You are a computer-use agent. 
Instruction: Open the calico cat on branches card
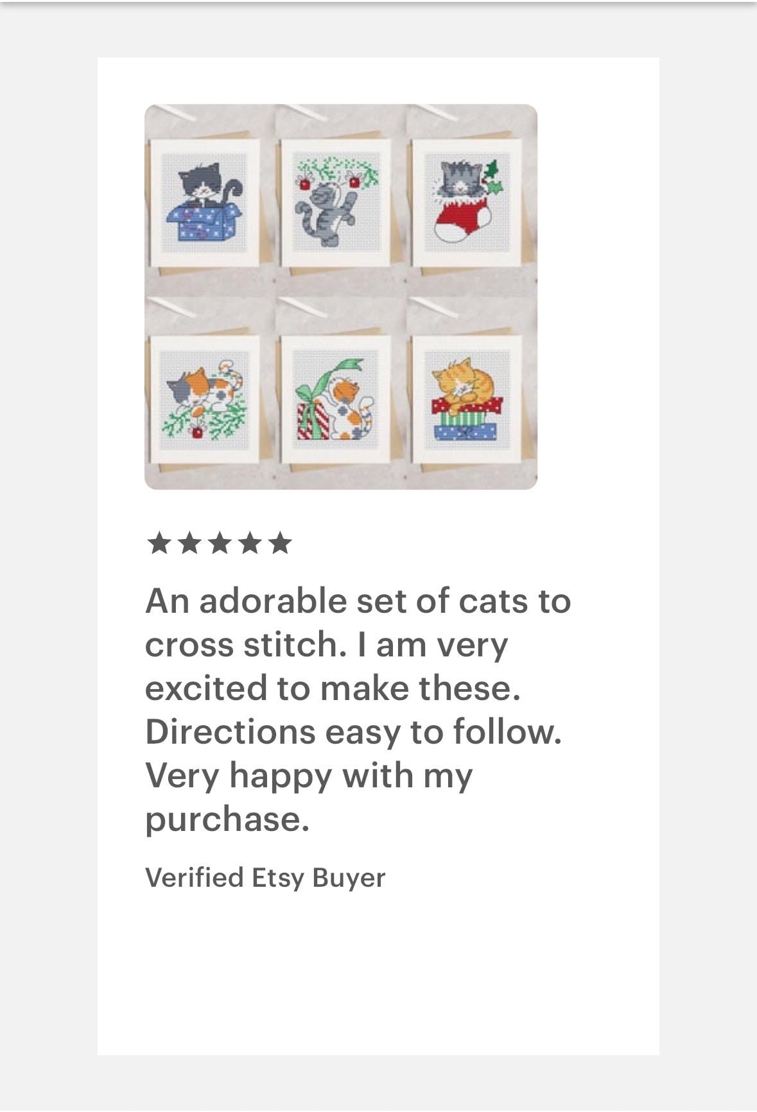pos(205,399)
